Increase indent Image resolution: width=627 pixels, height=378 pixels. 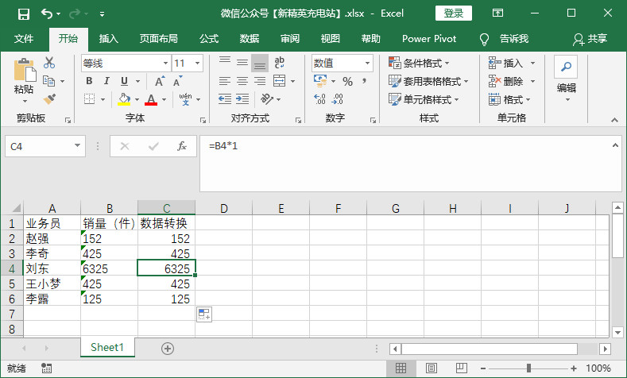242,98
